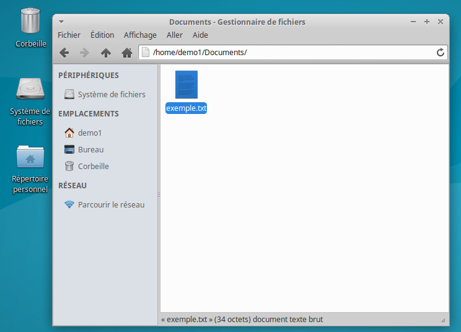Select the exemple.txt file icon

186,85
